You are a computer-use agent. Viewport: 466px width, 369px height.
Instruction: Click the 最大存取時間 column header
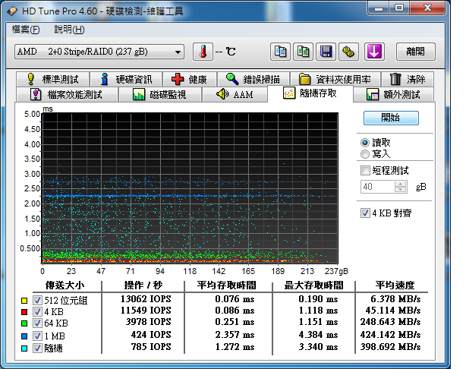point(314,285)
